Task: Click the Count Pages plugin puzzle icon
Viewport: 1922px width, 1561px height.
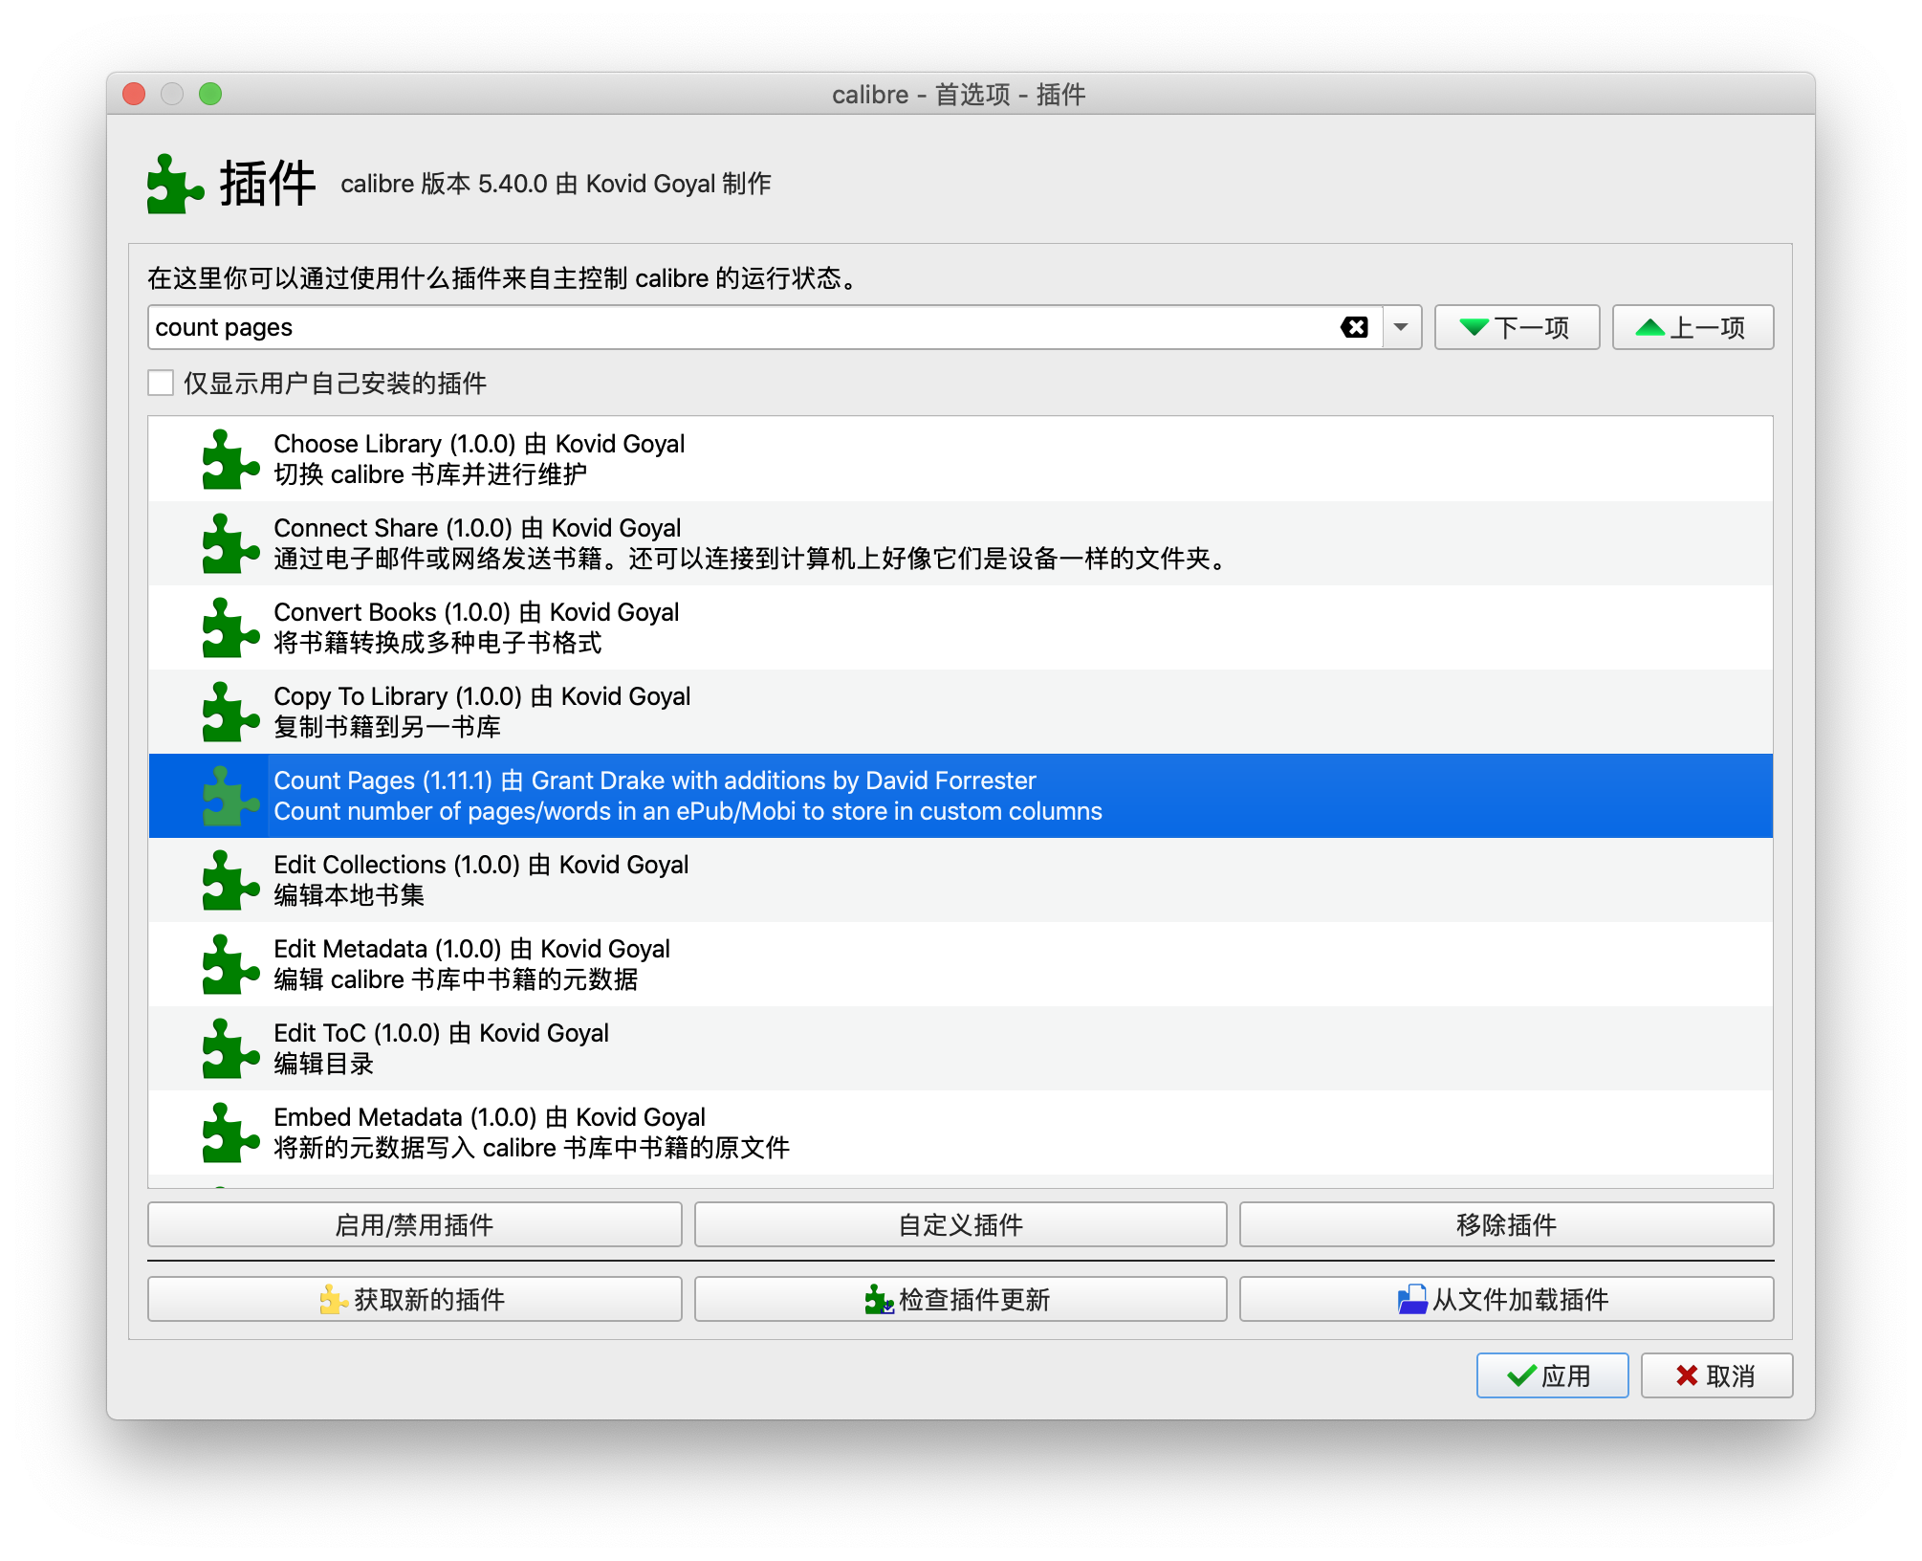Action: click(x=229, y=797)
